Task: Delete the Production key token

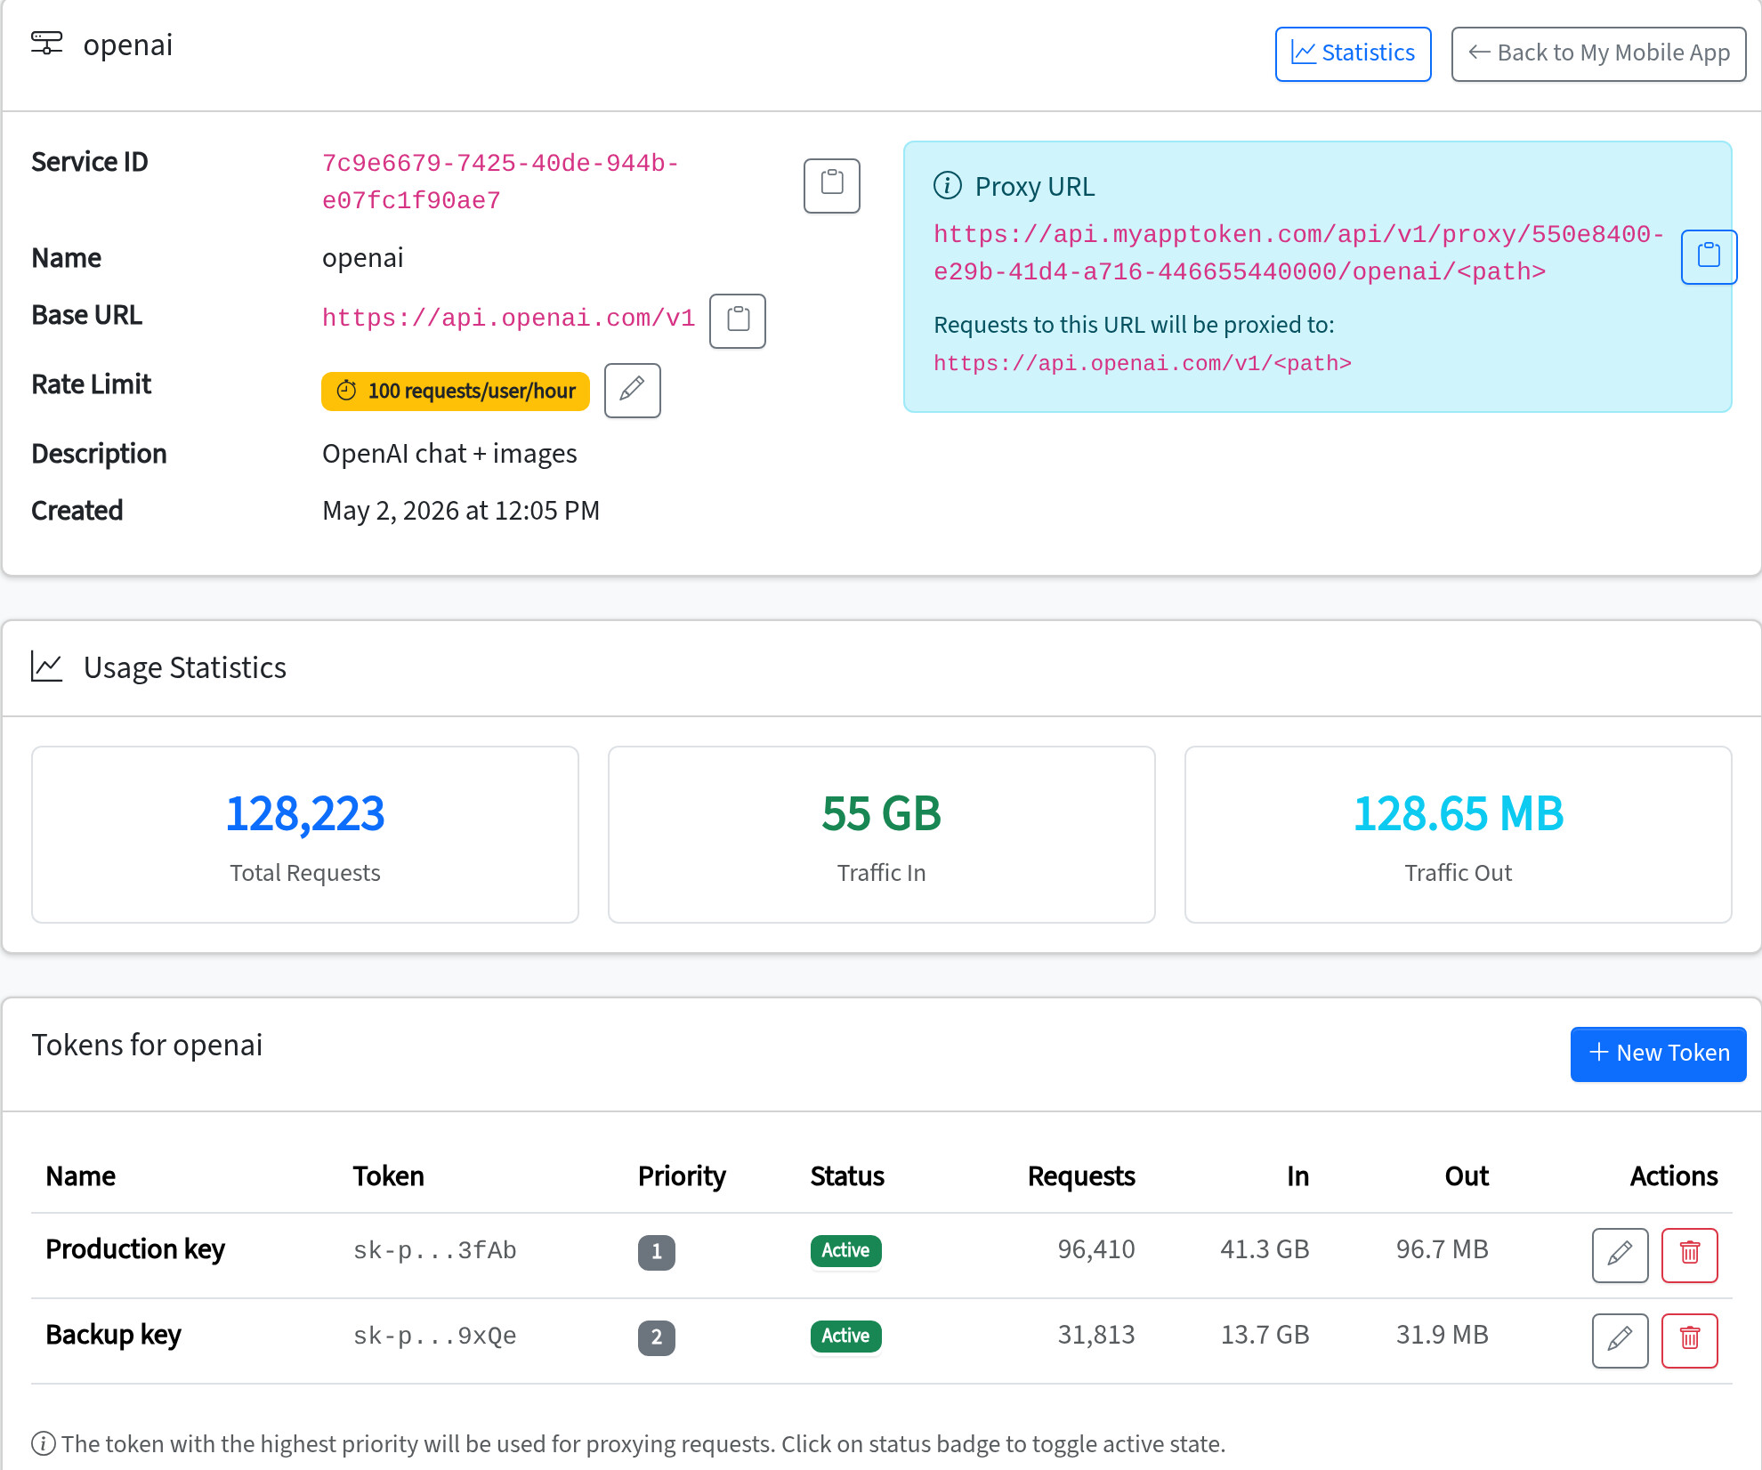Action: [1689, 1255]
